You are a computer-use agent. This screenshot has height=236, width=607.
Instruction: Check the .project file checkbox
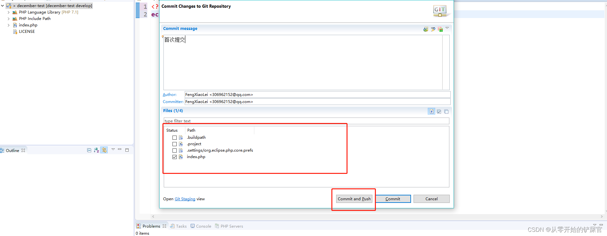[174, 144]
